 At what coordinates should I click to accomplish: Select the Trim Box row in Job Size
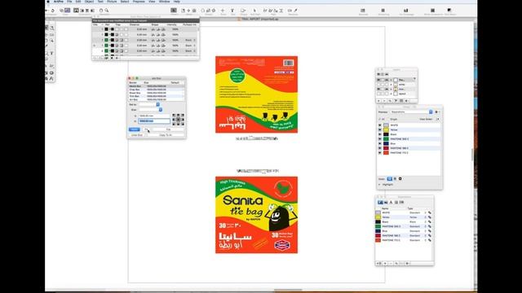pyautogui.click(x=156, y=96)
